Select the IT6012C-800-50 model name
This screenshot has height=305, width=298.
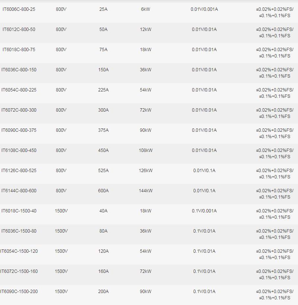click(19, 29)
